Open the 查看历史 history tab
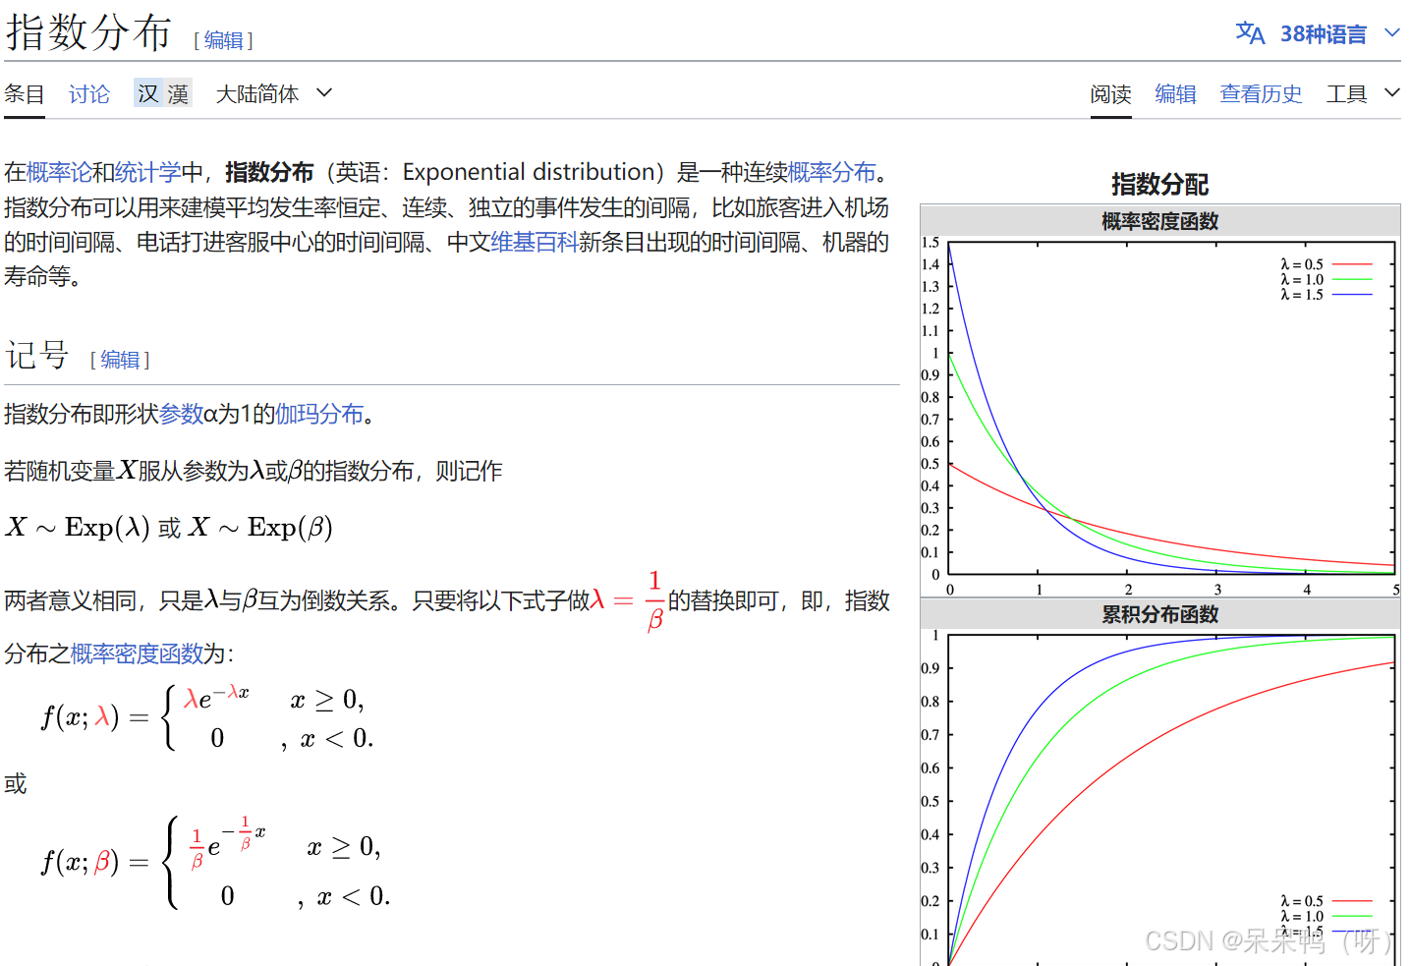This screenshot has width=1411, height=966. (1261, 92)
